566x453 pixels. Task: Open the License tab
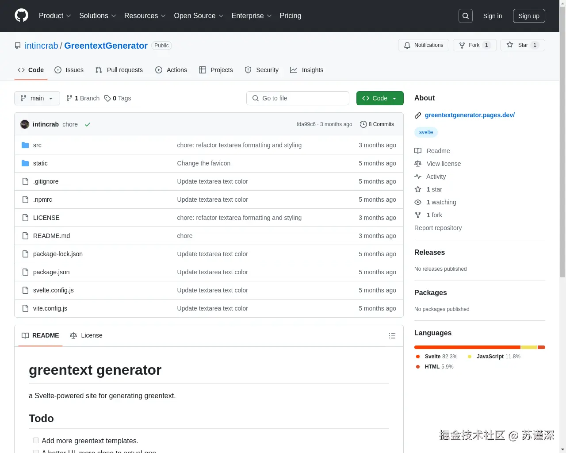[x=86, y=335]
